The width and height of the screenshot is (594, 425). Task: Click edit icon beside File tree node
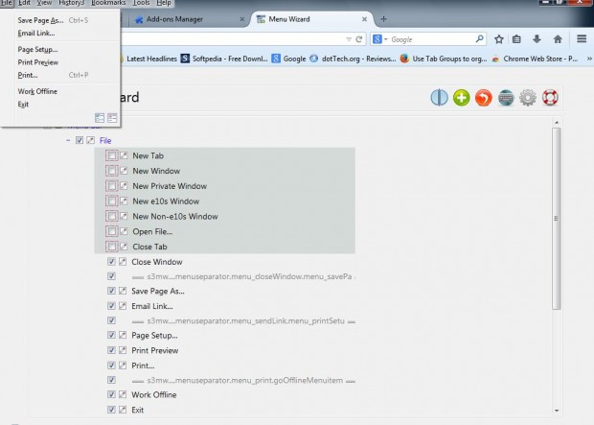click(x=91, y=140)
